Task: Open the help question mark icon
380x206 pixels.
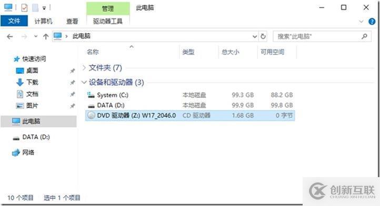Action: click(372, 22)
